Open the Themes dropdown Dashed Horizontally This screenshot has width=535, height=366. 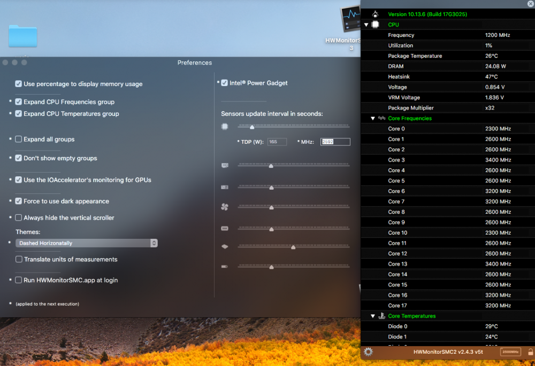click(x=87, y=243)
